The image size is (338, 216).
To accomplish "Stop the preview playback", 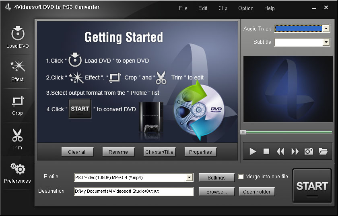I will pyautogui.click(x=266, y=151).
